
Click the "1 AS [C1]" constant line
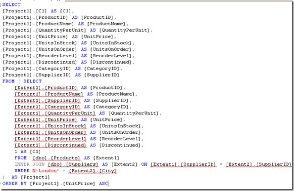click(x=27, y=152)
